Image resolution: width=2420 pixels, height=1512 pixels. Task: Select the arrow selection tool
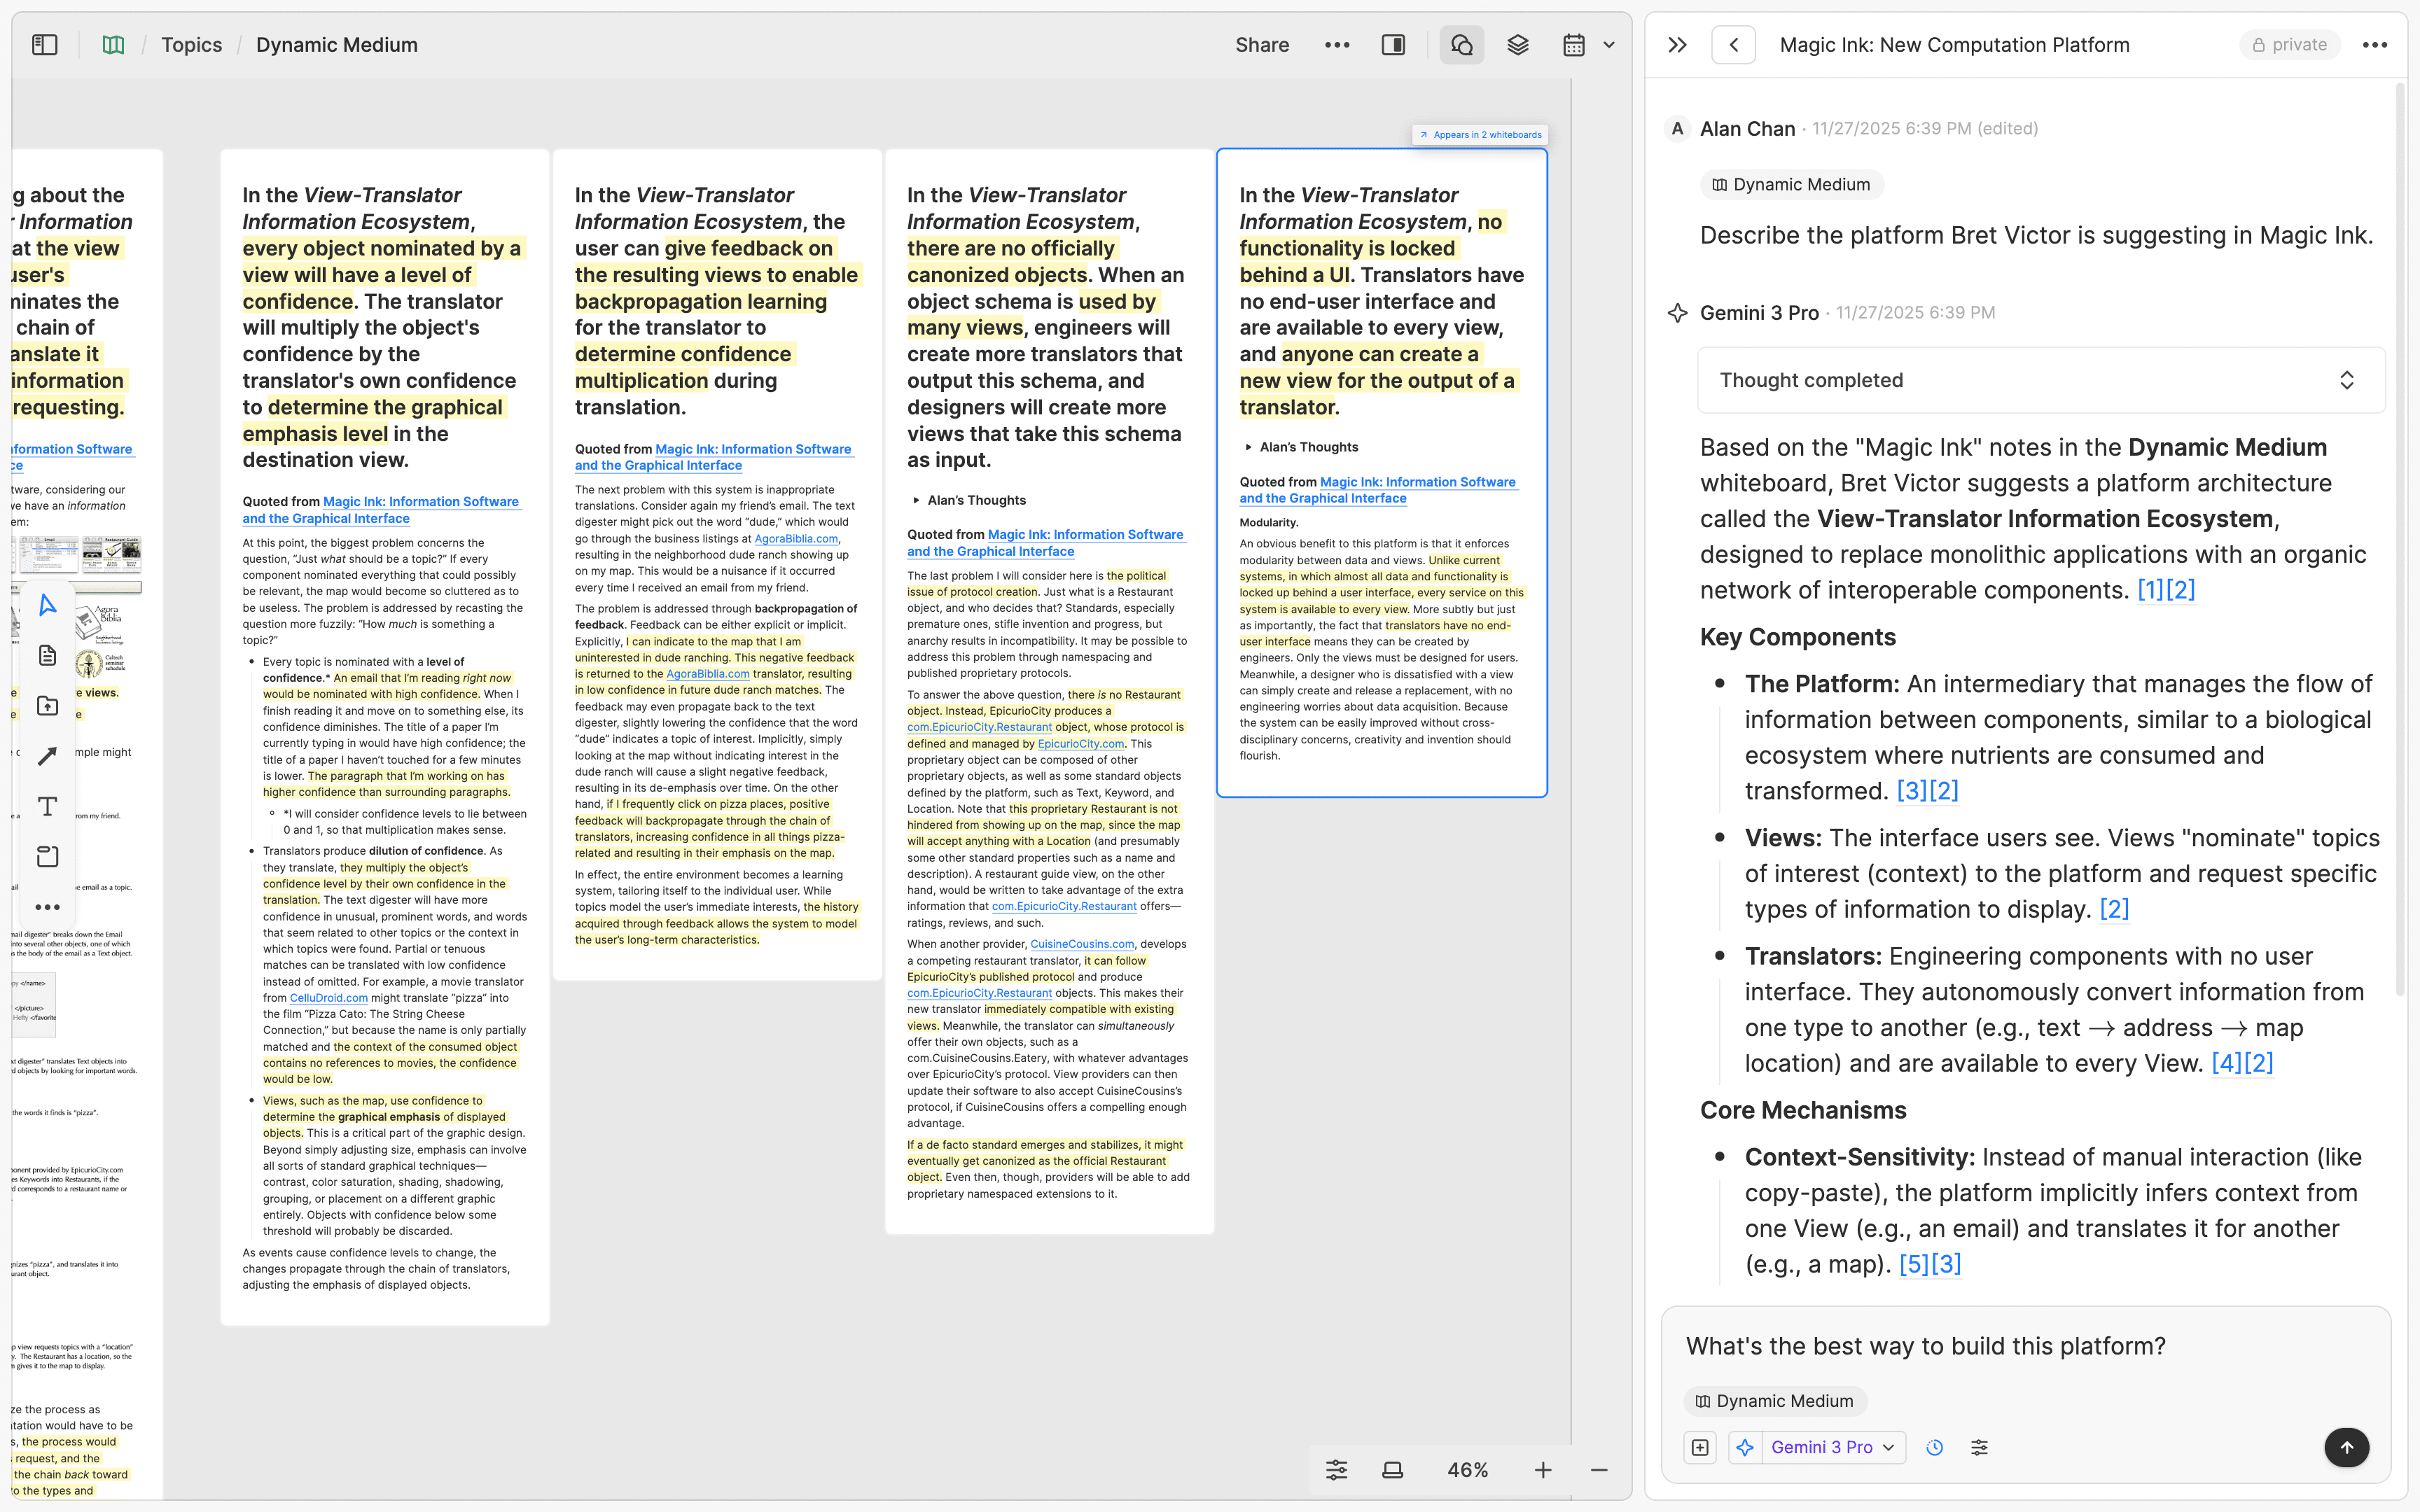47,604
